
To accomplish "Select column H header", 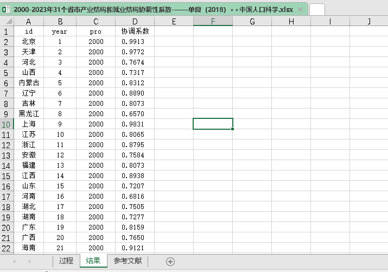I will (x=291, y=22).
